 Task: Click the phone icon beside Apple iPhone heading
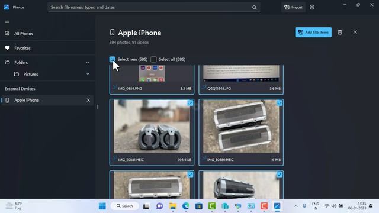(x=112, y=32)
